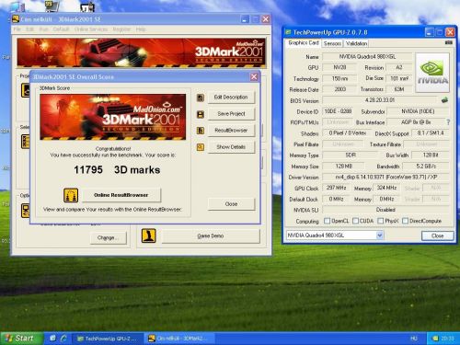
Task: Click the GPU Clock 297 MHz value
Action: point(336,188)
